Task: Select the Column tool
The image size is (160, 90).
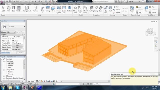Action: coord(36,9)
